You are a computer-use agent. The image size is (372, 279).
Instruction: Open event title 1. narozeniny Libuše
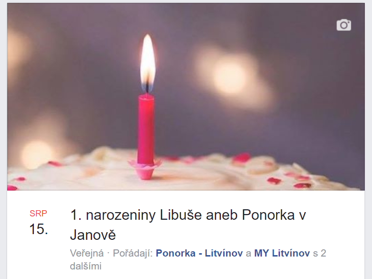point(188,225)
